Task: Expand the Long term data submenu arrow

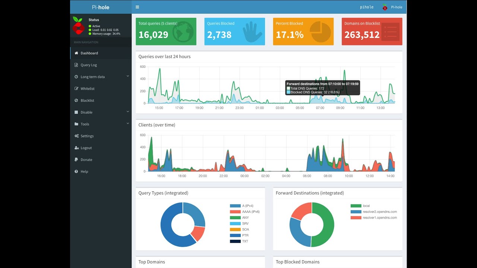Action: [128, 76]
